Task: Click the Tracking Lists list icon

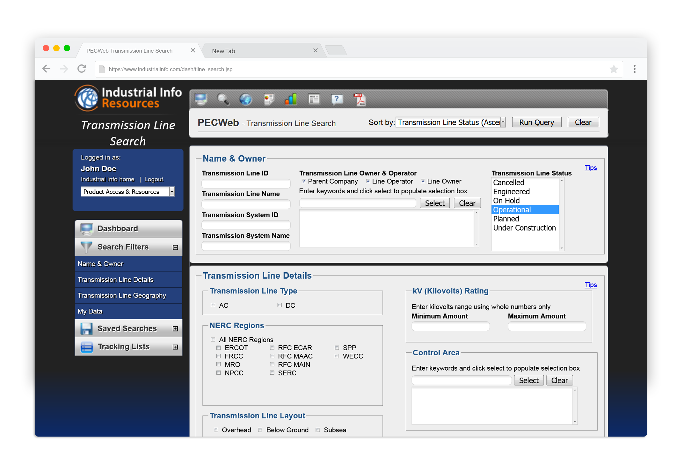Action: [86, 347]
